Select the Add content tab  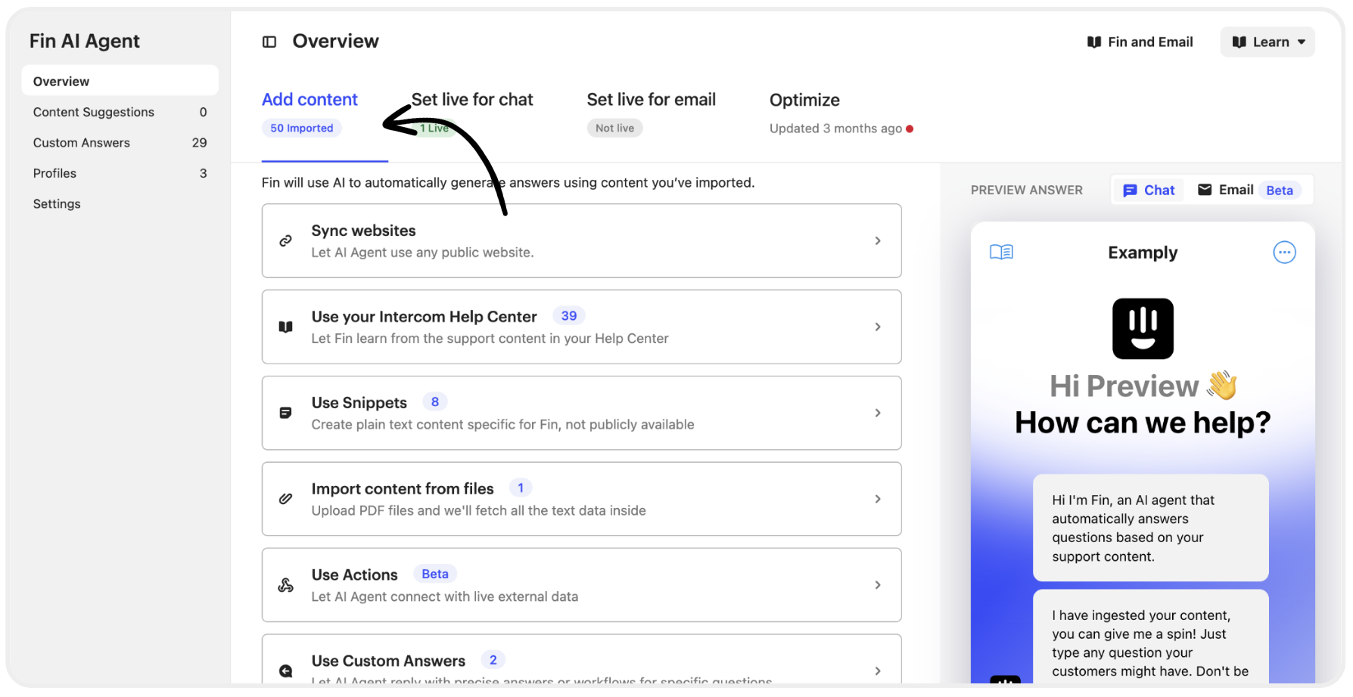(x=309, y=100)
